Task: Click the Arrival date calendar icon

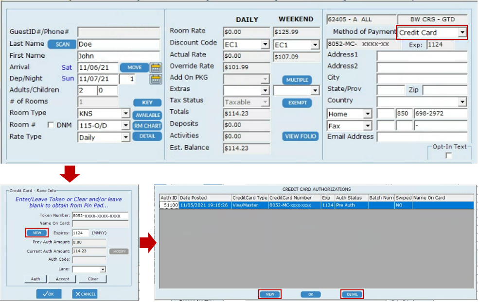Action: click(x=156, y=67)
